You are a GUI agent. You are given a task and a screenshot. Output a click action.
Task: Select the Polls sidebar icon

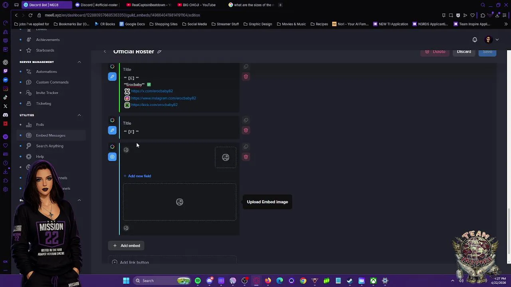tap(29, 125)
